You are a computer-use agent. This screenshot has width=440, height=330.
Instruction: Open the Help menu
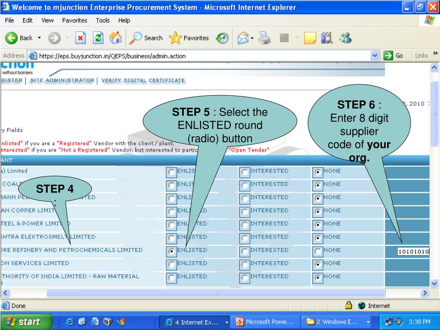[x=124, y=20]
